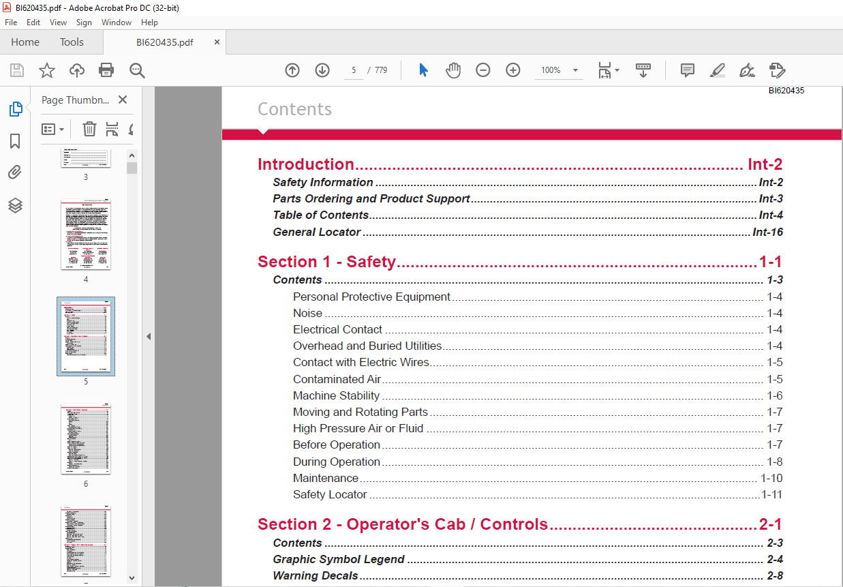Select the Highlight text pen tool
843x587 pixels.
coord(717,70)
